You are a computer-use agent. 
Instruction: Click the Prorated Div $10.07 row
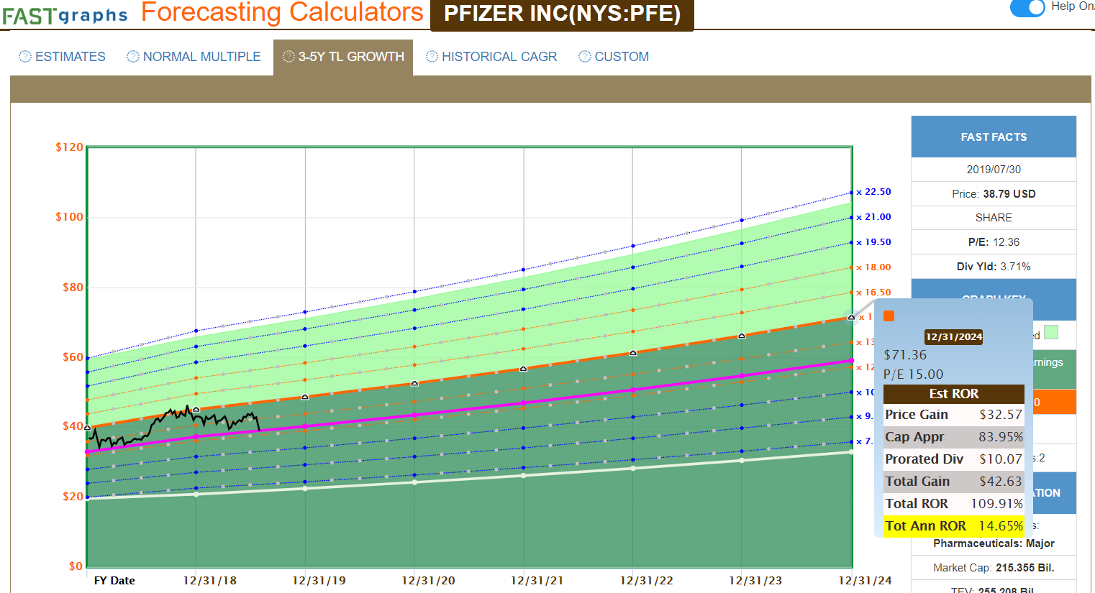click(953, 459)
